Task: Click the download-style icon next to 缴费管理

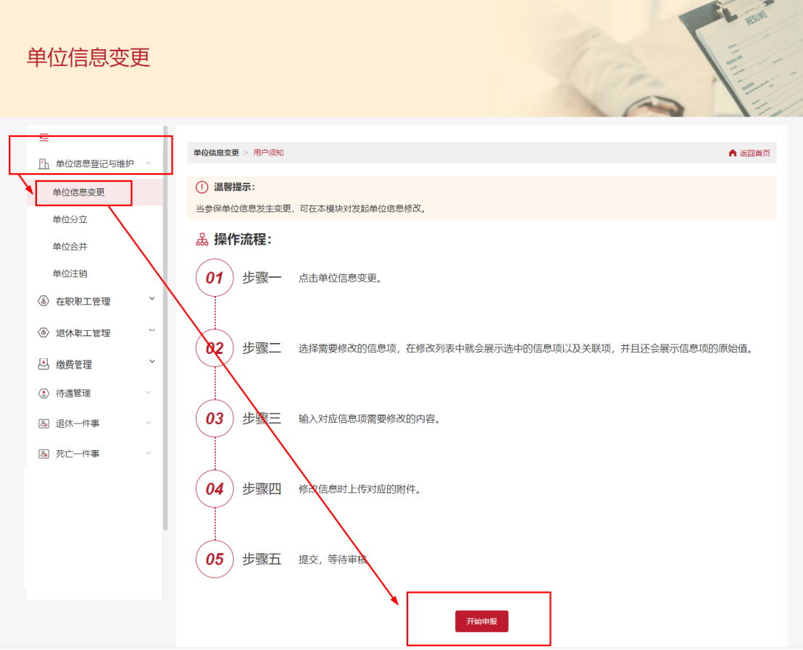Action: click(43, 363)
